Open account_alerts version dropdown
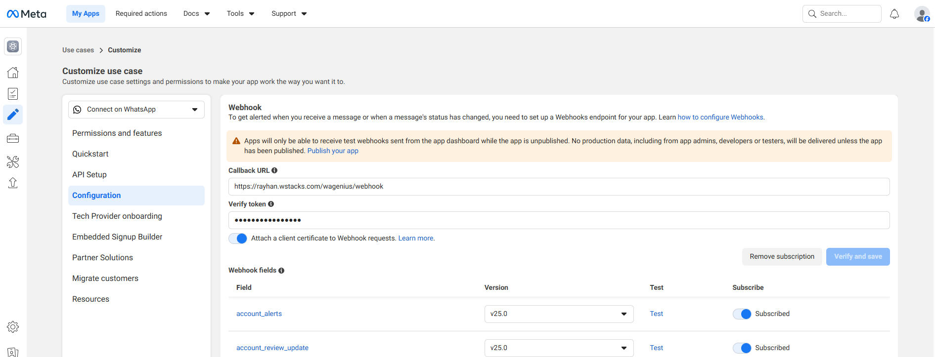The image size is (935, 357). pos(559,314)
